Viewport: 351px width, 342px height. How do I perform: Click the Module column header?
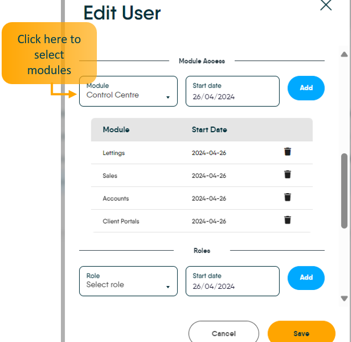pyautogui.click(x=116, y=129)
